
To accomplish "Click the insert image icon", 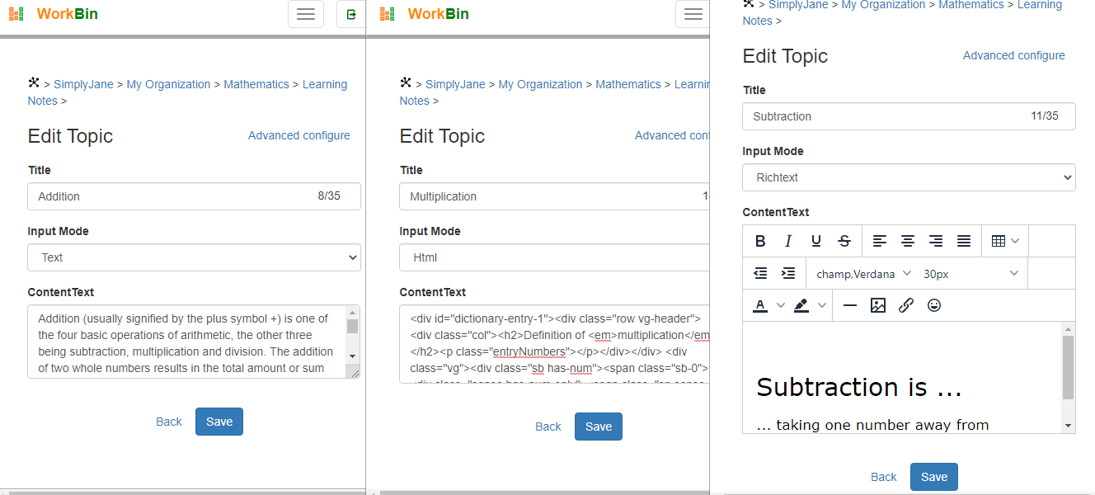I will [878, 305].
